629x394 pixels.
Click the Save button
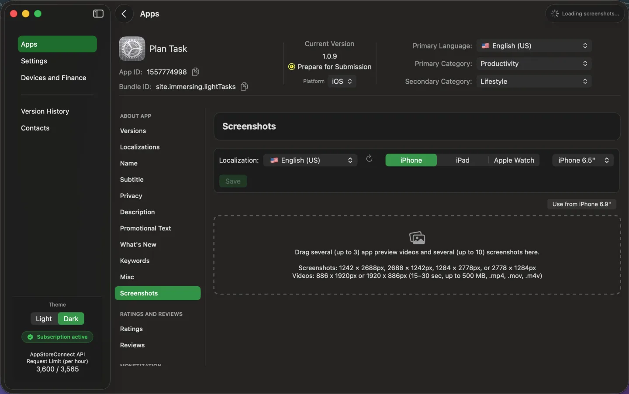click(x=233, y=181)
